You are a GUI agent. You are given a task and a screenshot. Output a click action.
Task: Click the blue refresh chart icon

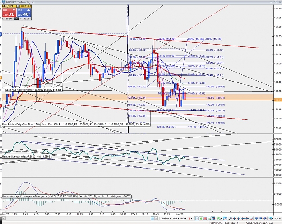pyautogui.click(x=225, y=219)
